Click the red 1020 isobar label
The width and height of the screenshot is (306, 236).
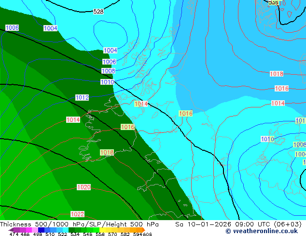pos(83,187)
